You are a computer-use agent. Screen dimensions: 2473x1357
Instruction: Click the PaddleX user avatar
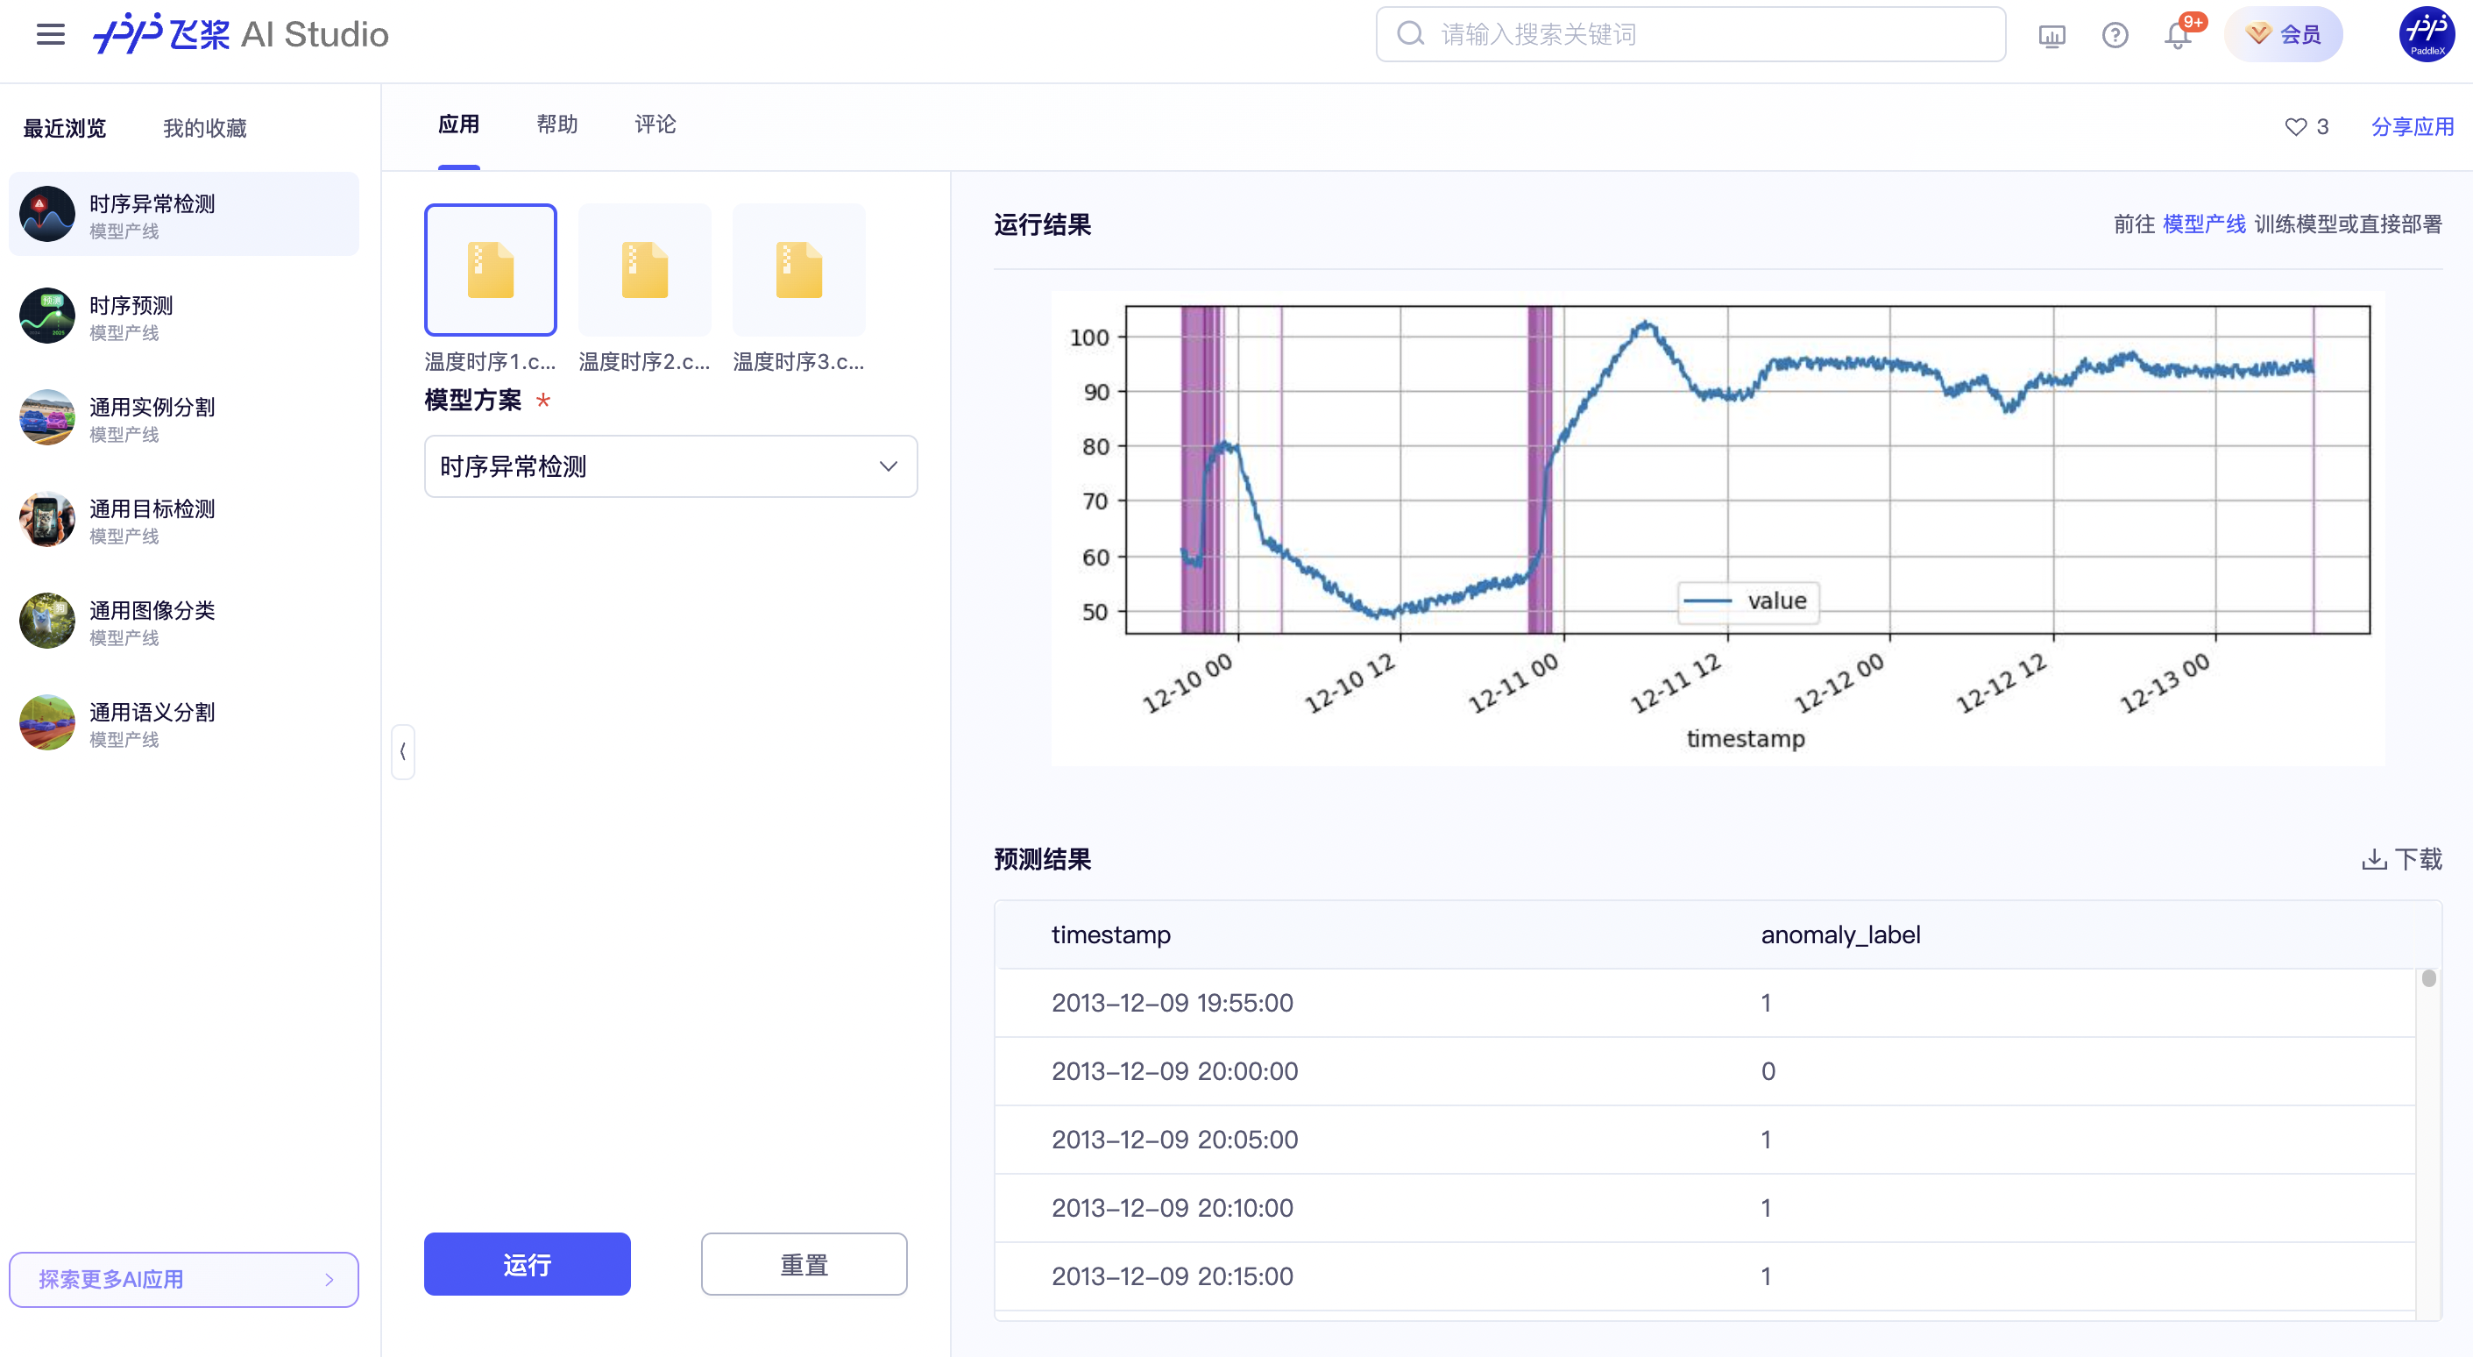(2426, 34)
